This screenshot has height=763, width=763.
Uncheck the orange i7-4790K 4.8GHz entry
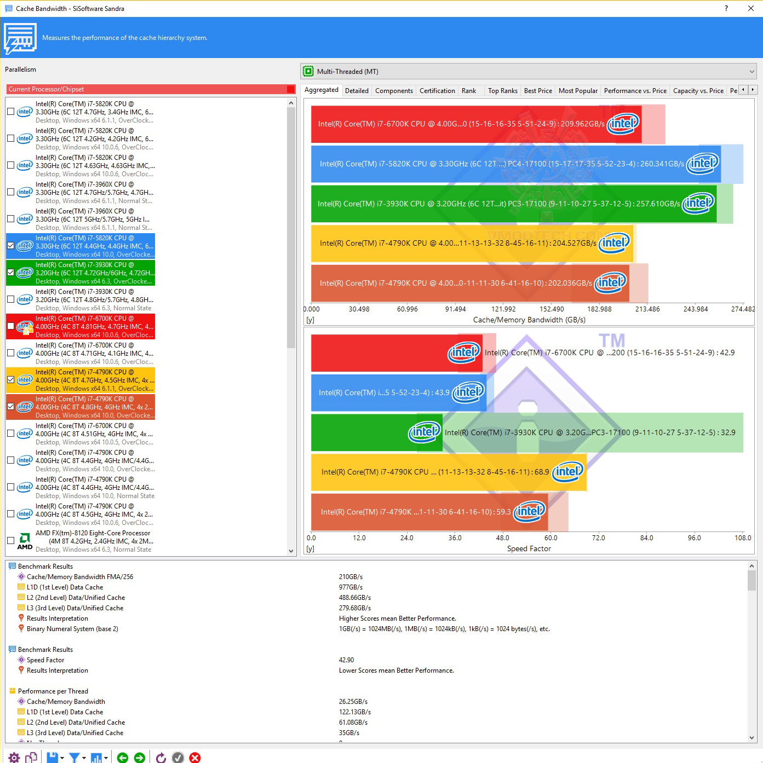(10, 407)
